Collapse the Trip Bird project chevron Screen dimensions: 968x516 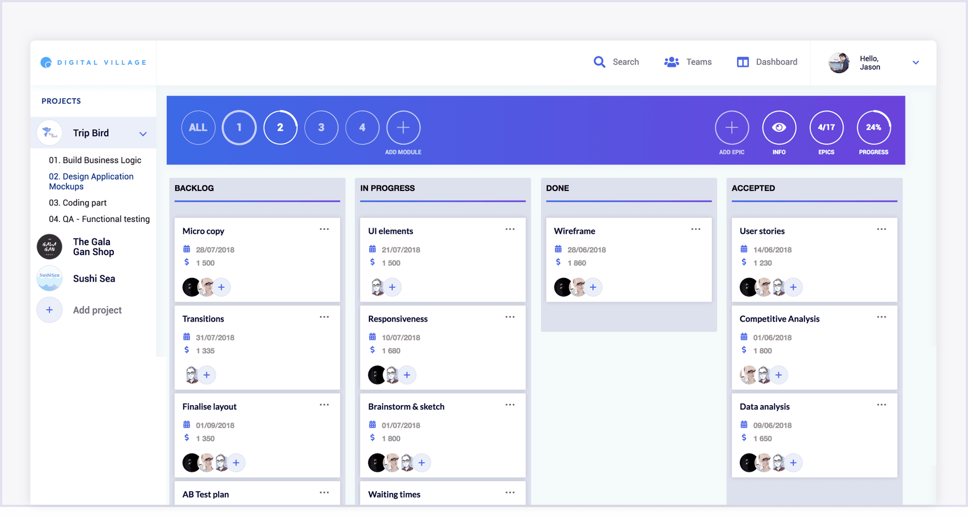[143, 134]
